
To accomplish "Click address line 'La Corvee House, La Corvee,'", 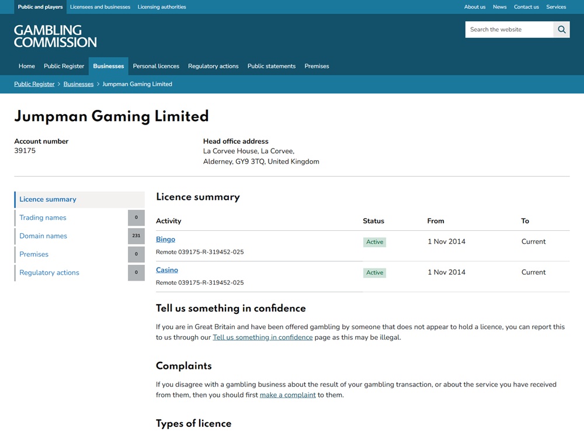I will click(x=249, y=151).
